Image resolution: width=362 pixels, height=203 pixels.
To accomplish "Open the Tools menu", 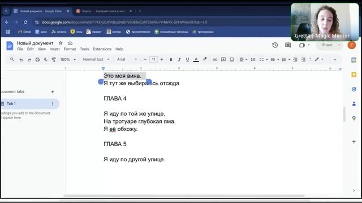I will pos(84,49).
